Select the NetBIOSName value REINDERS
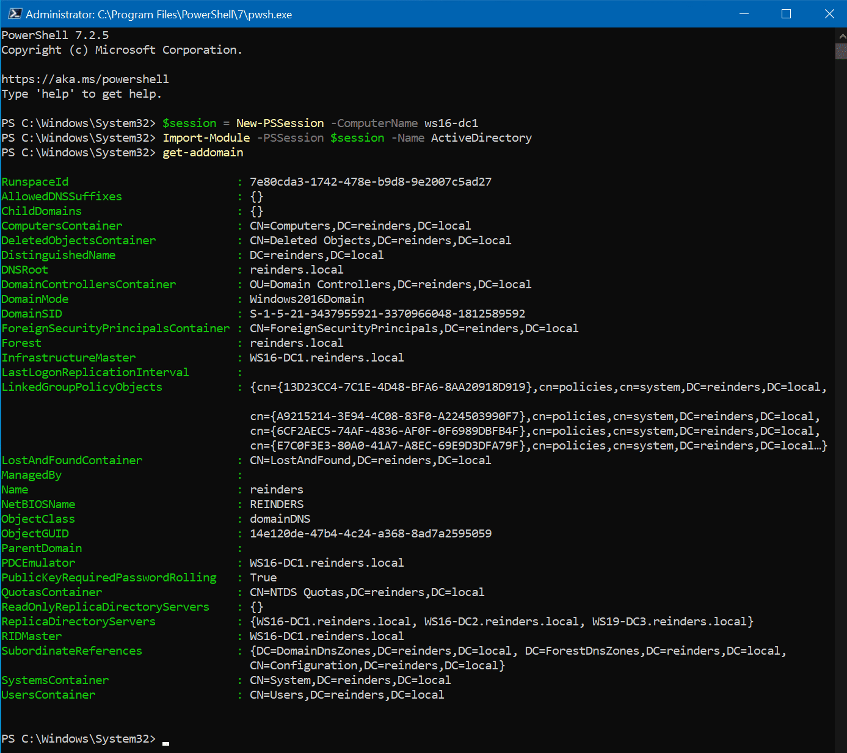This screenshot has height=753, width=847. (276, 504)
